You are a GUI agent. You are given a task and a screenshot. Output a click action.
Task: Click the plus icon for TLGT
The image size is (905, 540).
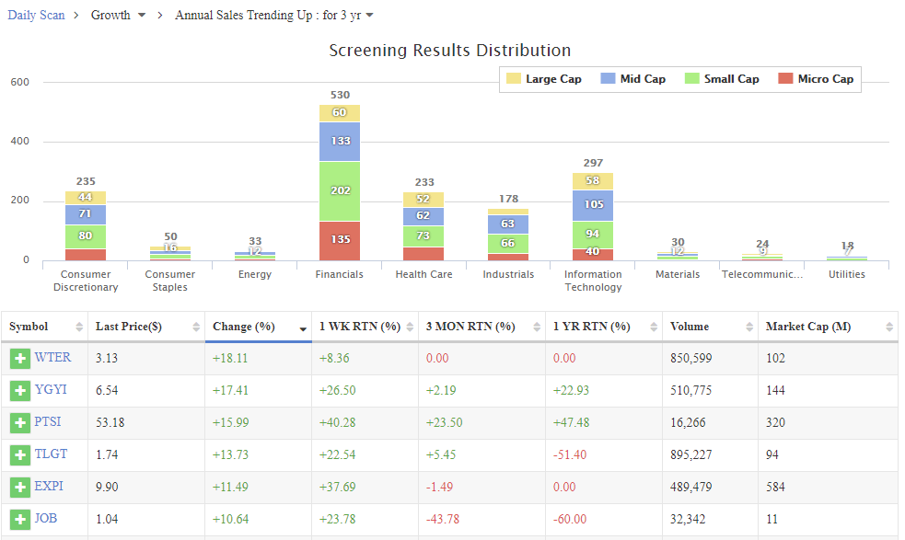point(20,455)
